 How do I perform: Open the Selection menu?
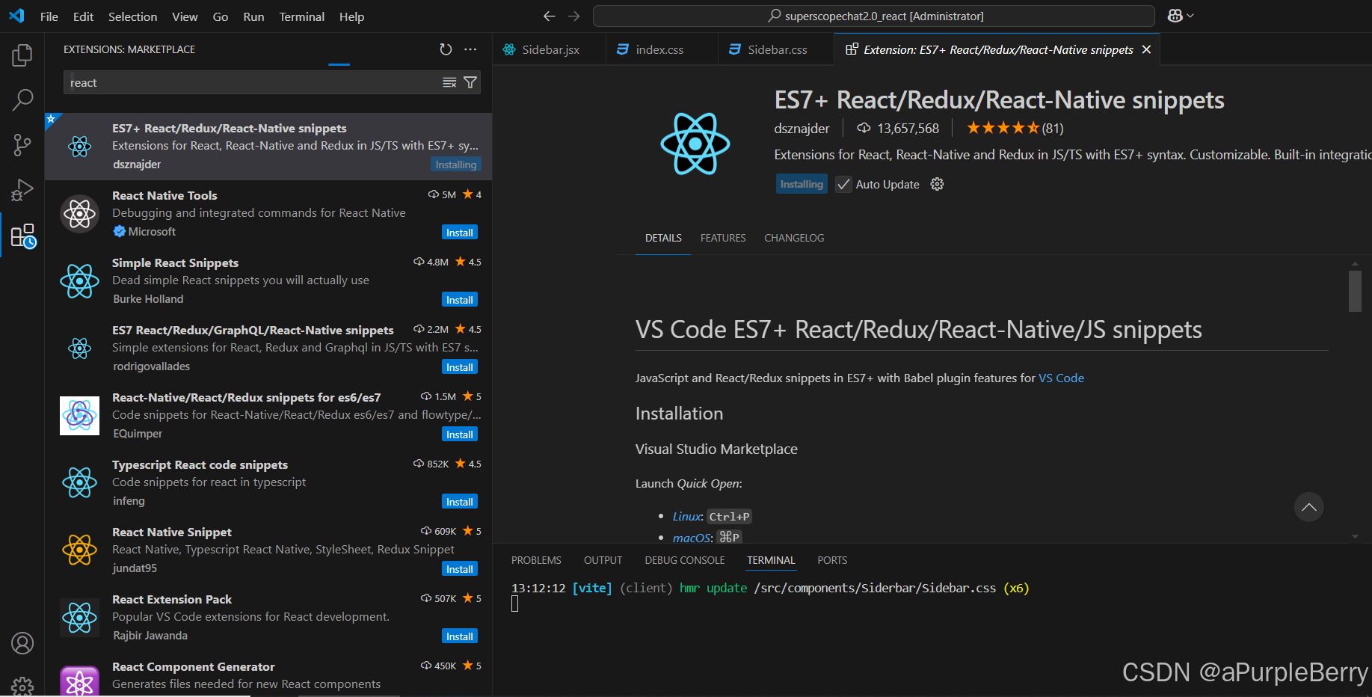coord(132,16)
